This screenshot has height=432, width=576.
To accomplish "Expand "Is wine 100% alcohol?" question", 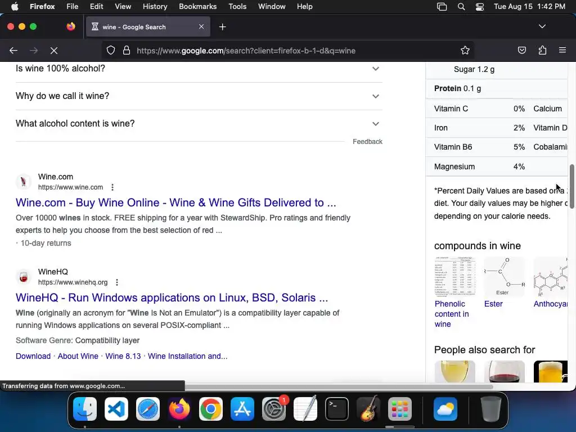I will [199, 69].
